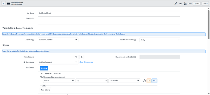Click the scrollbar up arrow

[209, 9]
